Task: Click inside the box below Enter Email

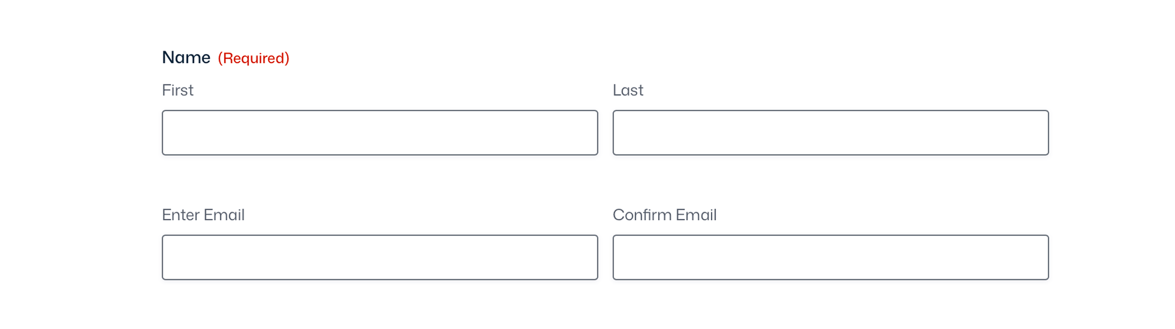Action: click(x=380, y=258)
